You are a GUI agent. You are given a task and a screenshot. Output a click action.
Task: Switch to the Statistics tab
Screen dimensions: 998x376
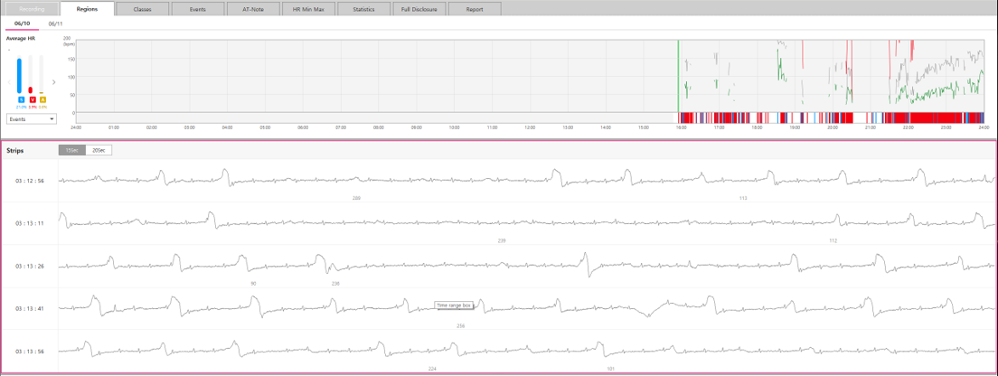[364, 10]
